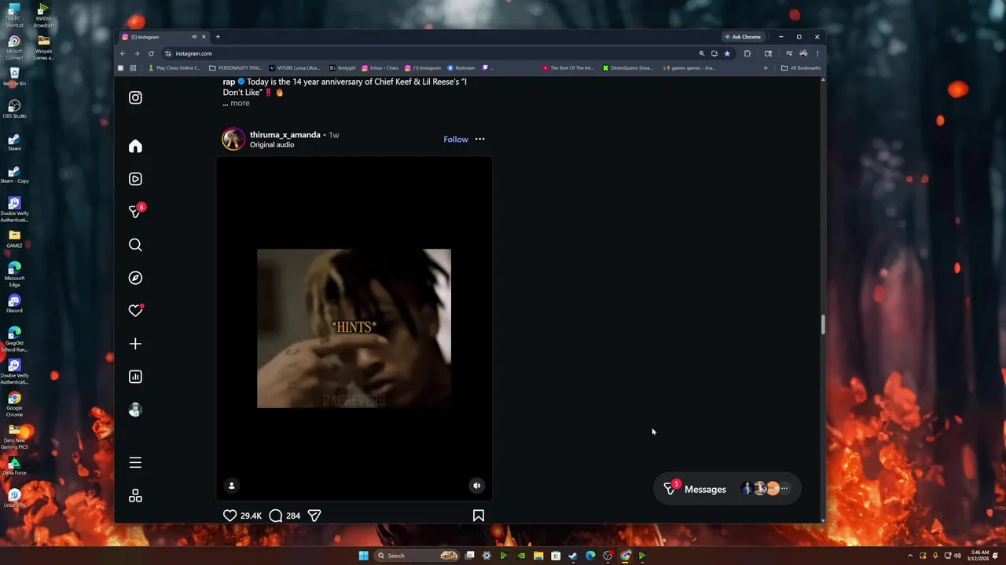
Task: Open 'Inbox • Chats' bookmark
Action: pos(380,68)
